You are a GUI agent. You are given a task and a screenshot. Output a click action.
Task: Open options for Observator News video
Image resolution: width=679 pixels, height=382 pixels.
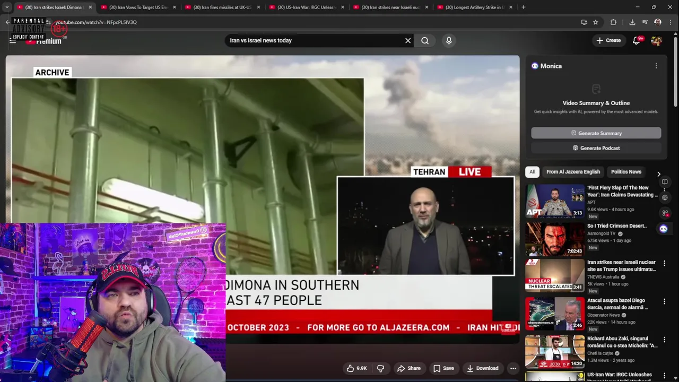pyautogui.click(x=664, y=302)
